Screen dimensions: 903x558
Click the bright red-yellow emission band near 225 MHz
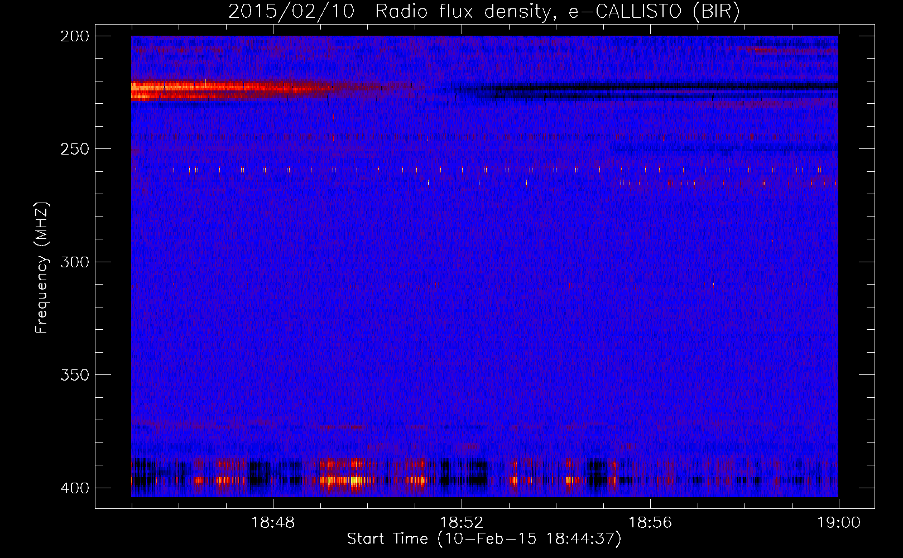tap(234, 90)
